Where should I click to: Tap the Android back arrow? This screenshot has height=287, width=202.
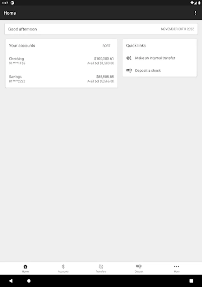[11, 281]
